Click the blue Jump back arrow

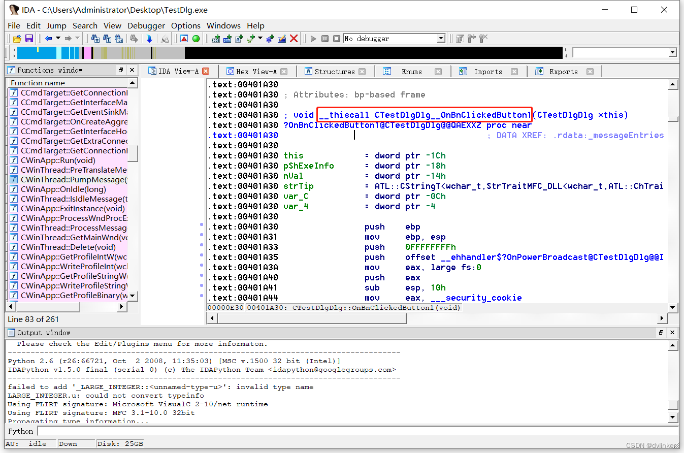[49, 39]
